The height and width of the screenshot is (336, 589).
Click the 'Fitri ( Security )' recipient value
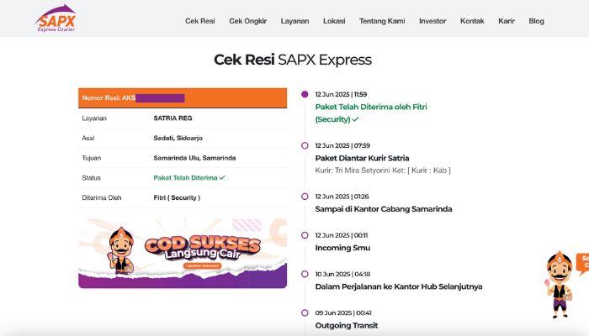coord(177,197)
